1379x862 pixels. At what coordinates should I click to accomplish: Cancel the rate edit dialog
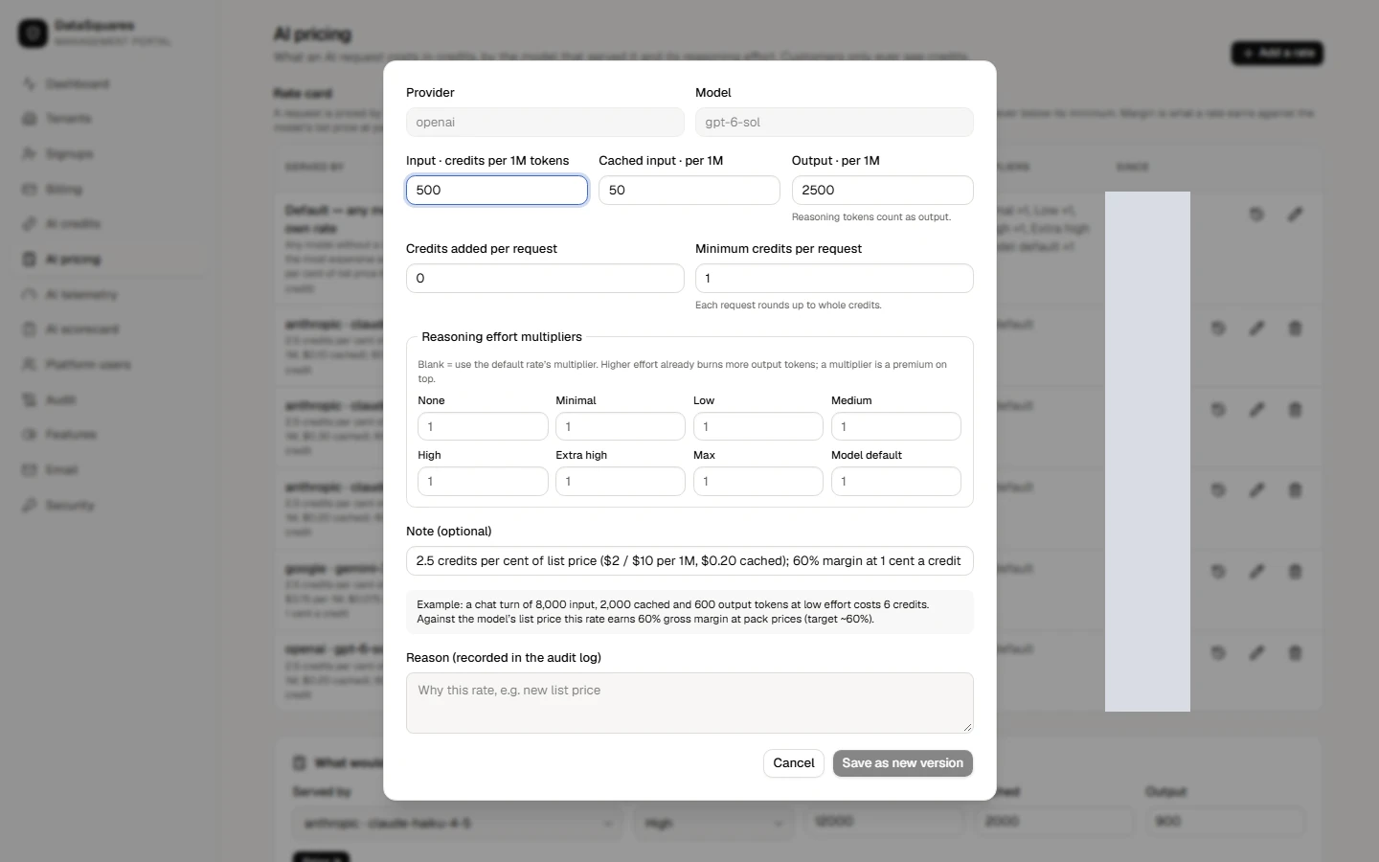click(x=794, y=763)
